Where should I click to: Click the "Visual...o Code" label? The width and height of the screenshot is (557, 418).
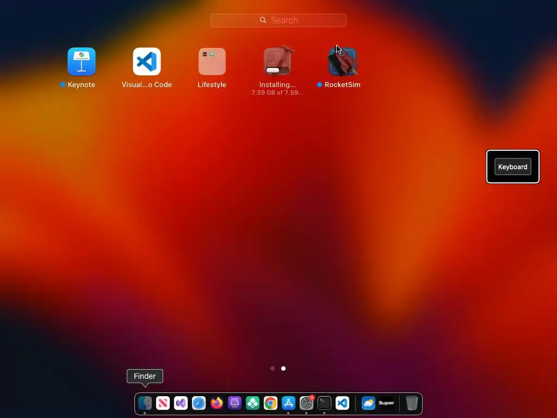coord(147,84)
